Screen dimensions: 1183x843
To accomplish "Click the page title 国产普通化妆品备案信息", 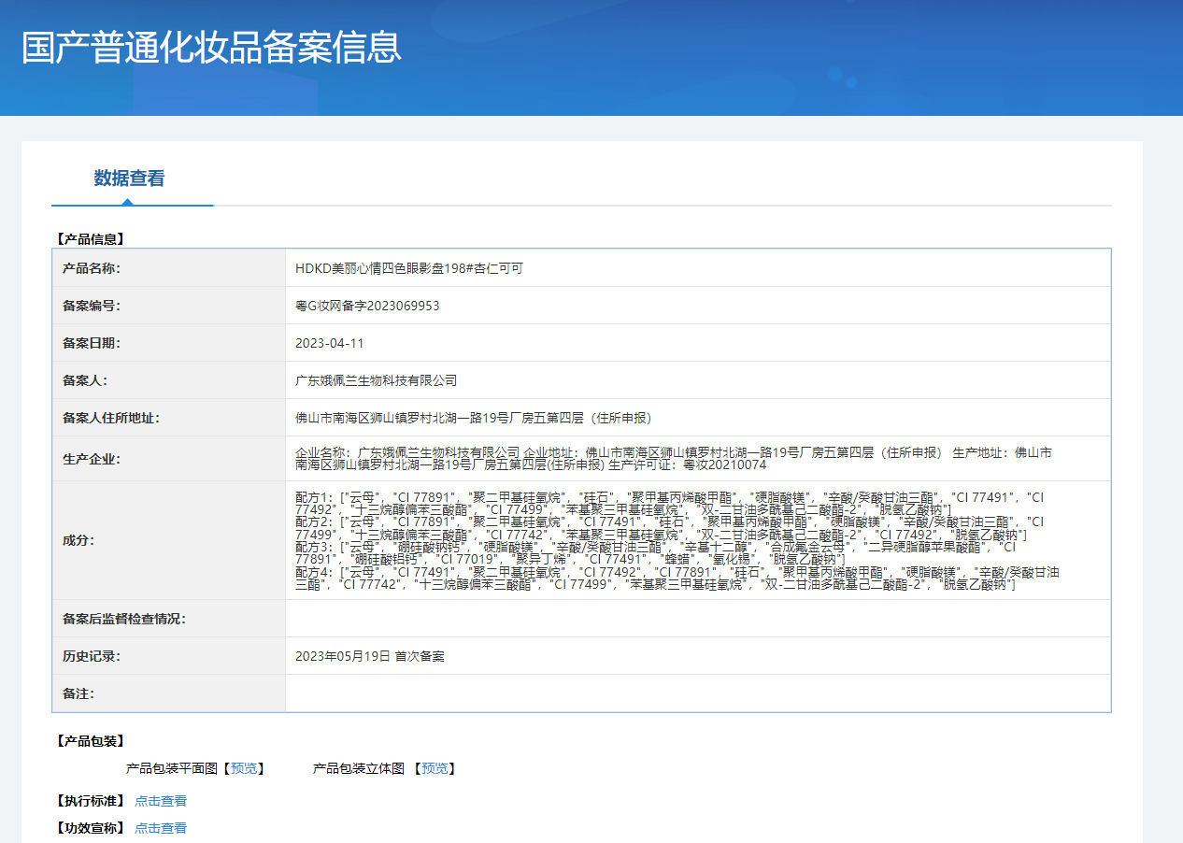I will point(212,48).
